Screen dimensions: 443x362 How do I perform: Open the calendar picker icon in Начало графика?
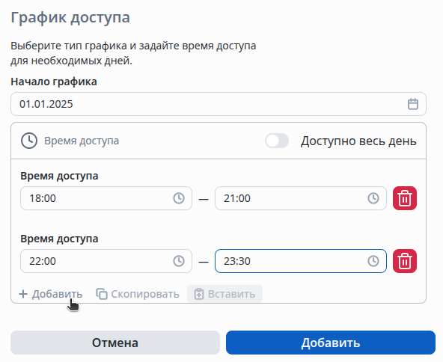coord(413,104)
